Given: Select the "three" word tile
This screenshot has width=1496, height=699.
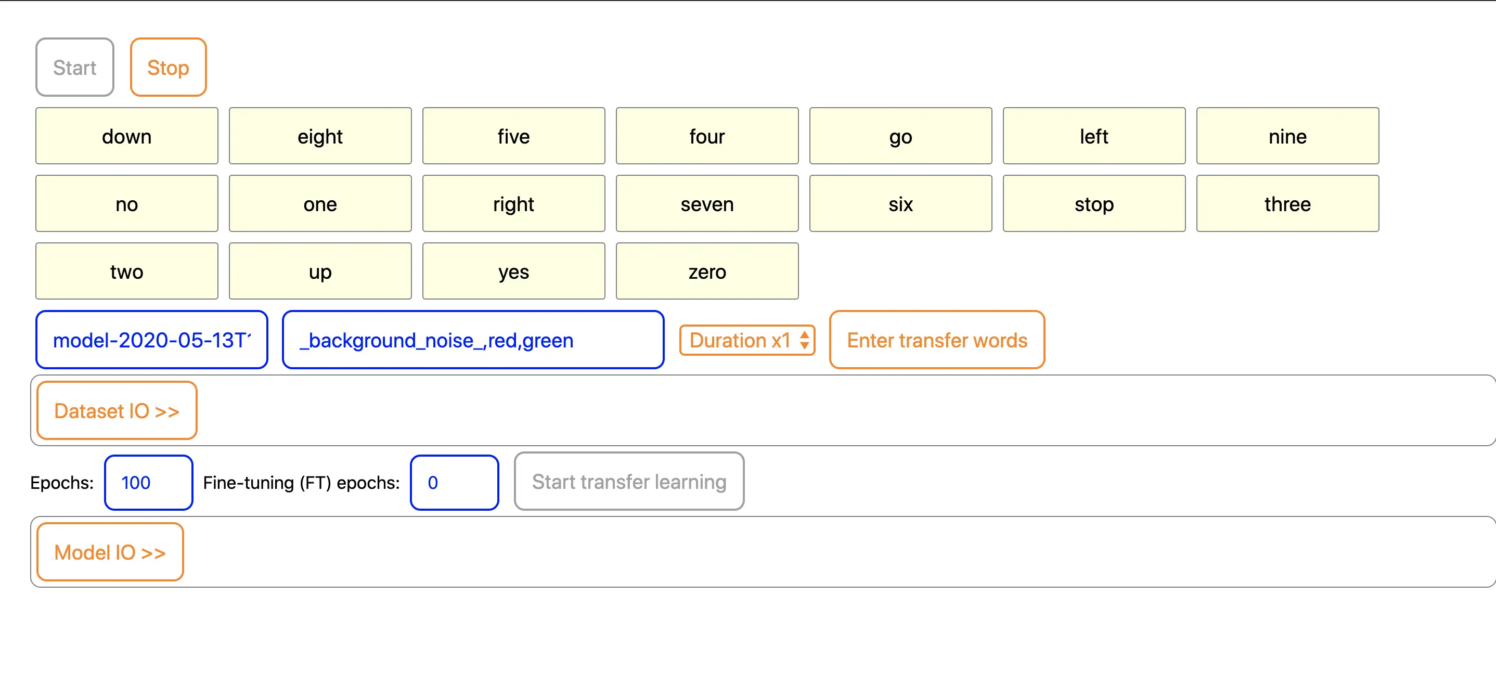Looking at the screenshot, I should tap(1287, 204).
